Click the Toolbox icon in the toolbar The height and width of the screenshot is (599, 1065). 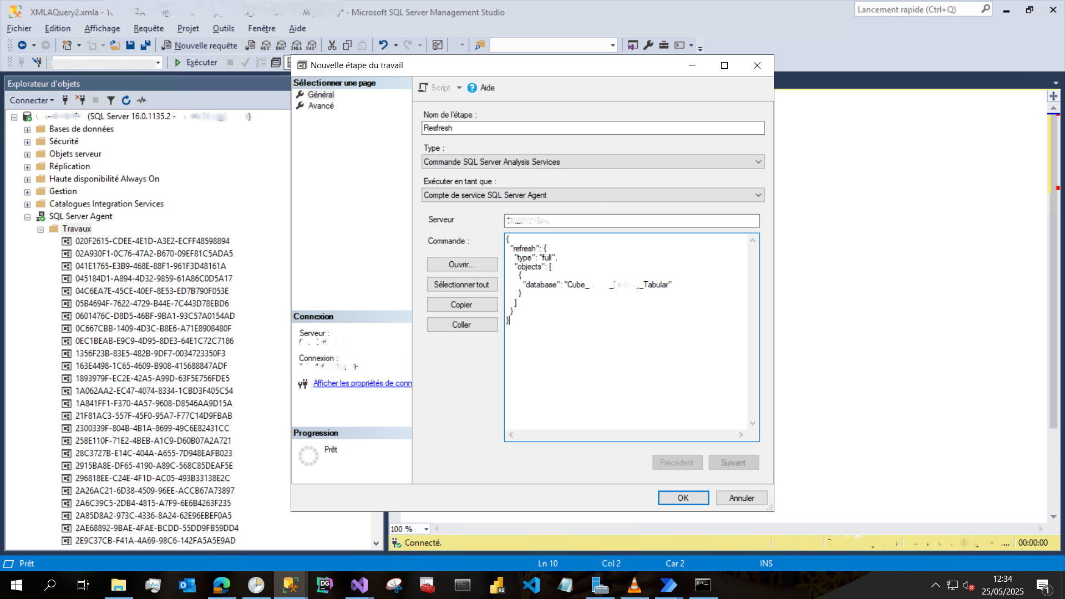tap(664, 45)
